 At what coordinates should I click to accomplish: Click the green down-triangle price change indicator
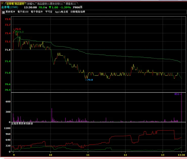click(x=50, y=7)
